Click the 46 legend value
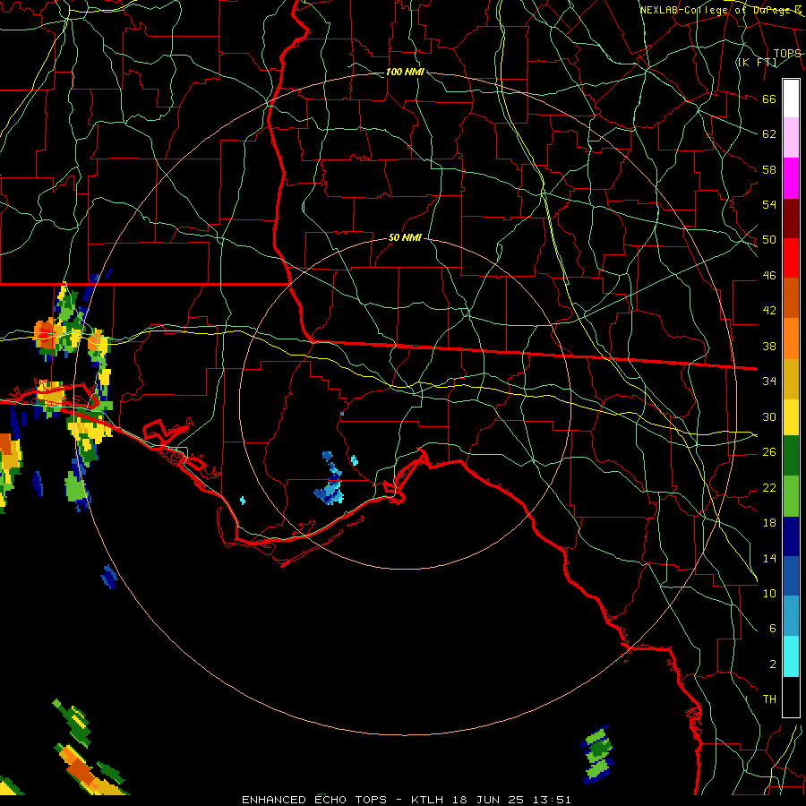This screenshot has width=806, height=806. point(769,276)
